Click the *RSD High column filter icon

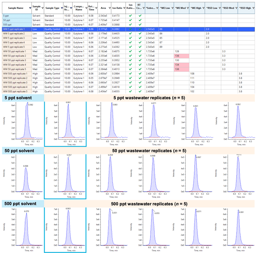click(254, 7)
